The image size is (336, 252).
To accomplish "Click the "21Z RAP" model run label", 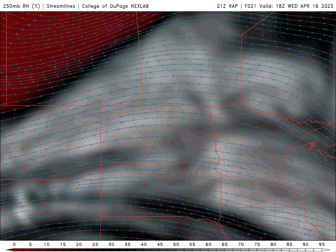I will [227, 6].
